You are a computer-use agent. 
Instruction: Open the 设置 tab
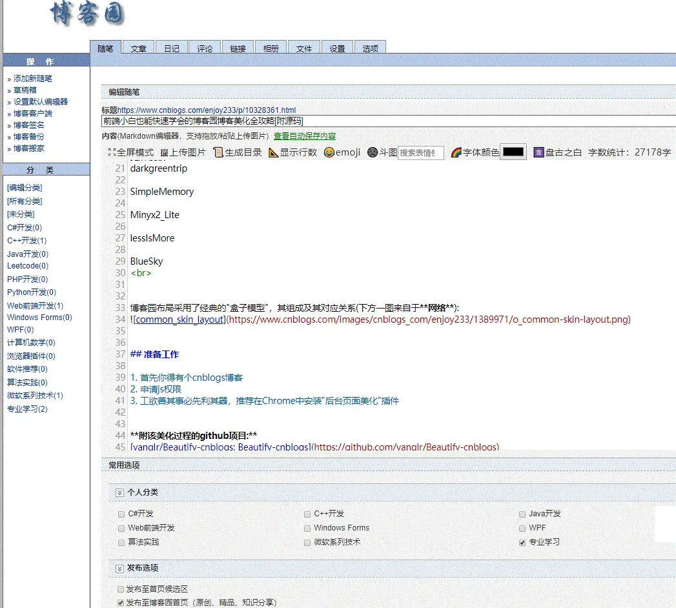coord(337,47)
